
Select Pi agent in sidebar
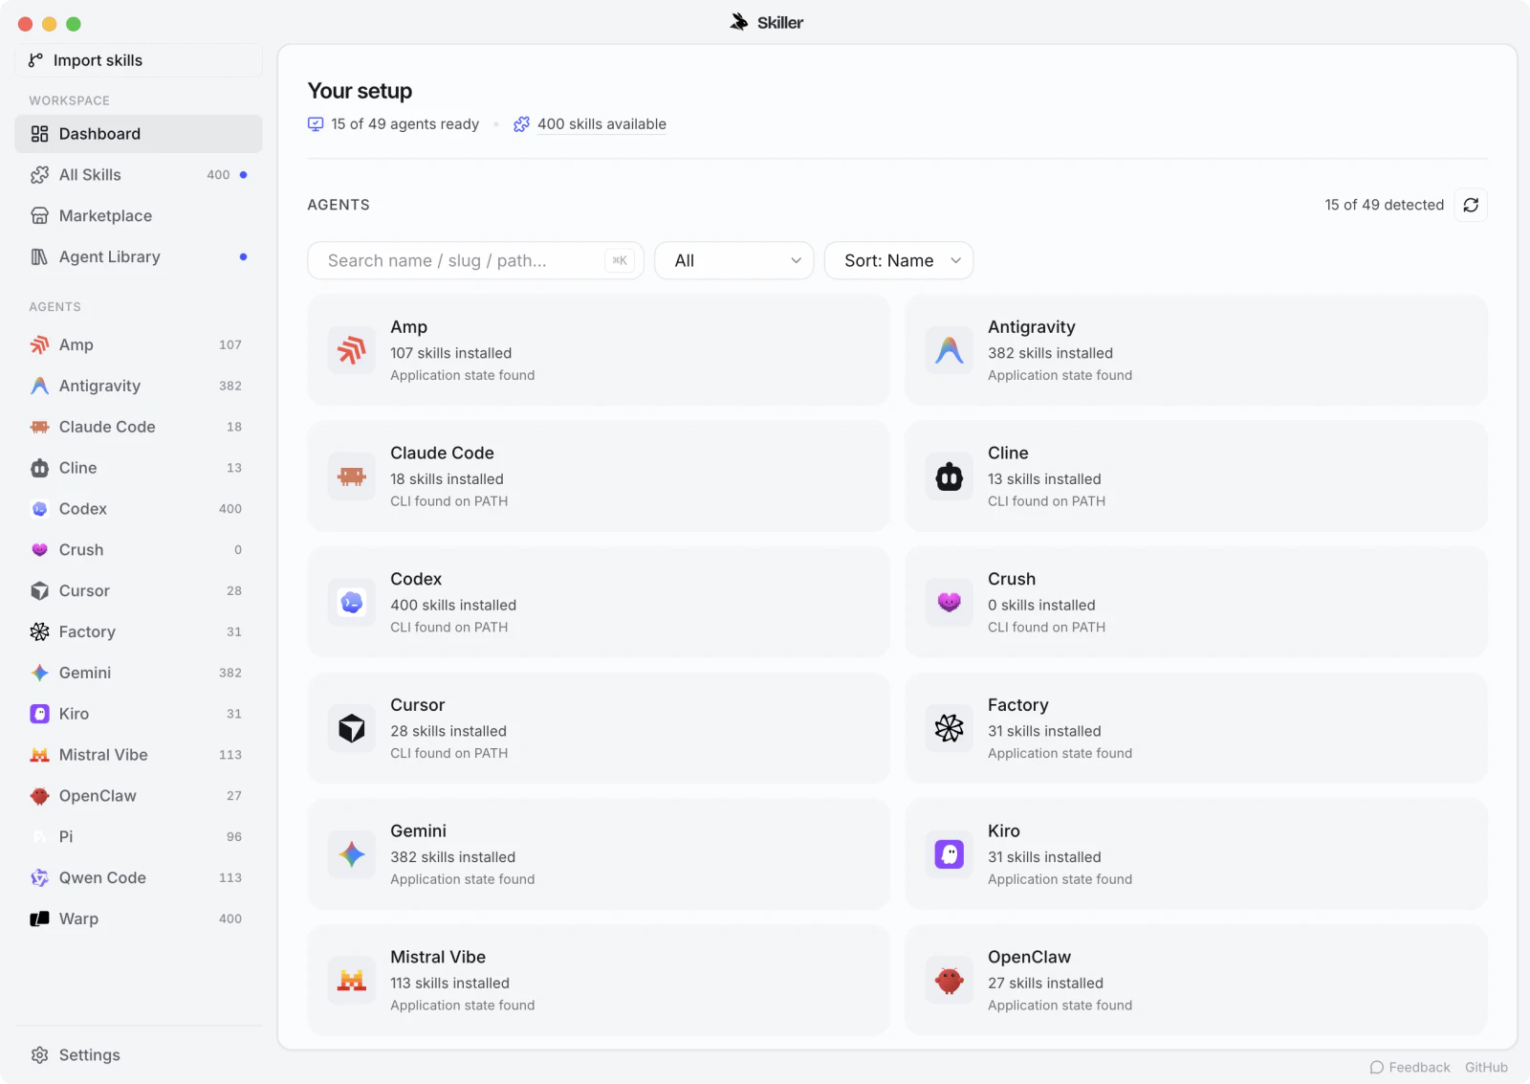coord(139,837)
